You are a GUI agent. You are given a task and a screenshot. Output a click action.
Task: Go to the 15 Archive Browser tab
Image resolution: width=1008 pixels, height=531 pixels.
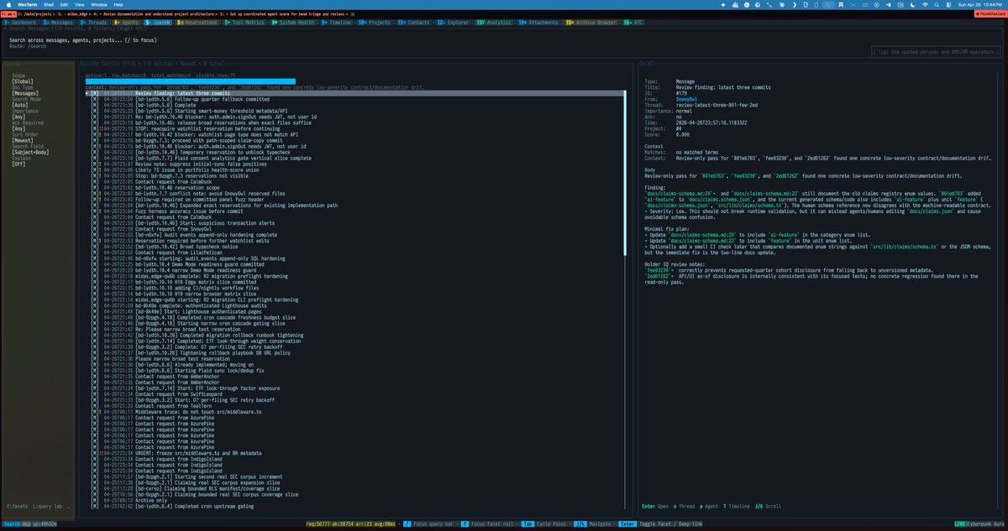point(591,23)
